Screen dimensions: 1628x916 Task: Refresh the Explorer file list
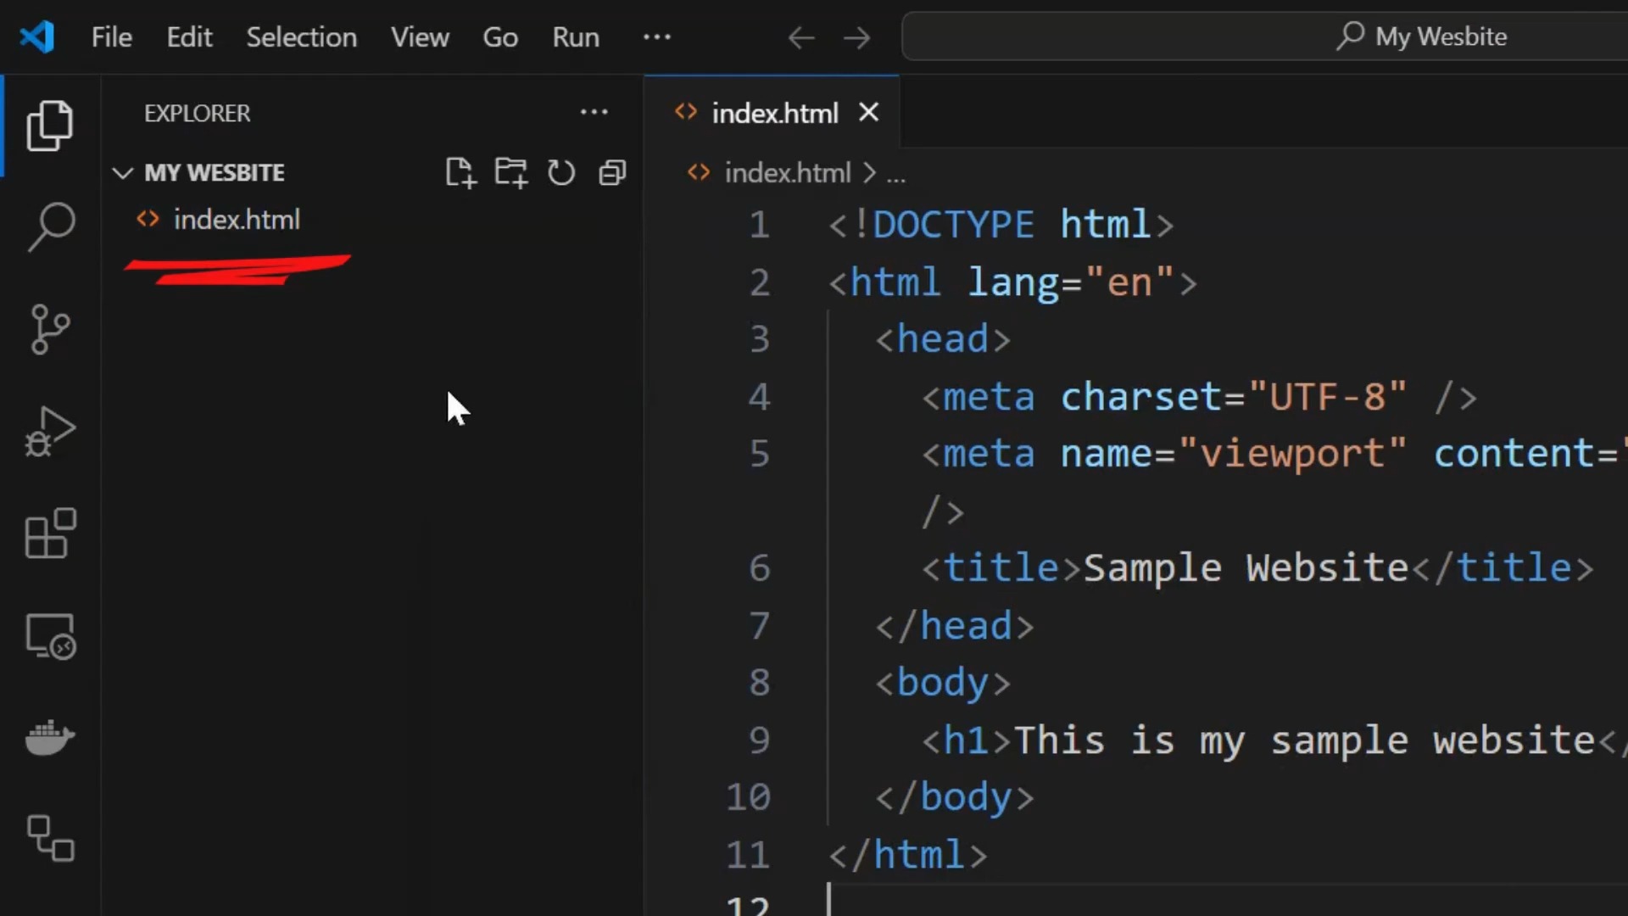click(x=560, y=172)
